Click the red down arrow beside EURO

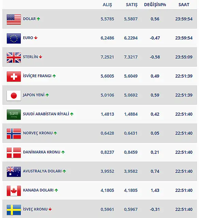coord(36,38)
